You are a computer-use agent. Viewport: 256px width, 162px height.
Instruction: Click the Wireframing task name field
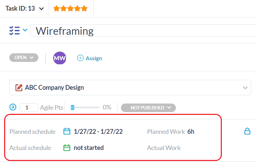[x=138, y=31]
